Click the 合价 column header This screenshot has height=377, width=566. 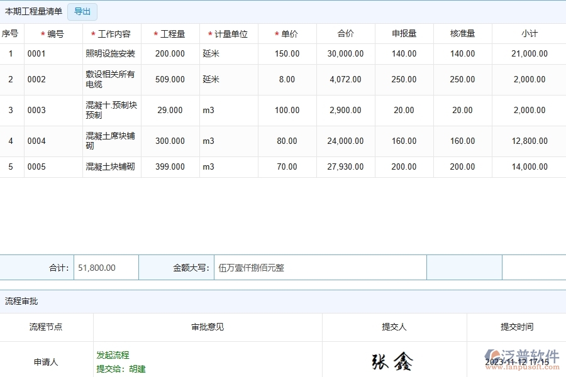345,33
